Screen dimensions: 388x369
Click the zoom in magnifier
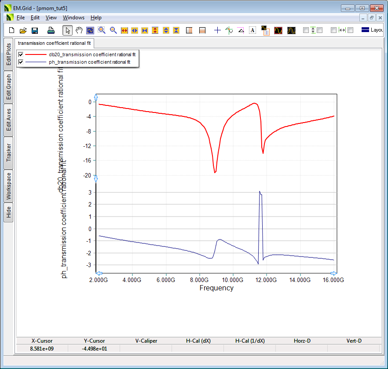(x=102, y=30)
